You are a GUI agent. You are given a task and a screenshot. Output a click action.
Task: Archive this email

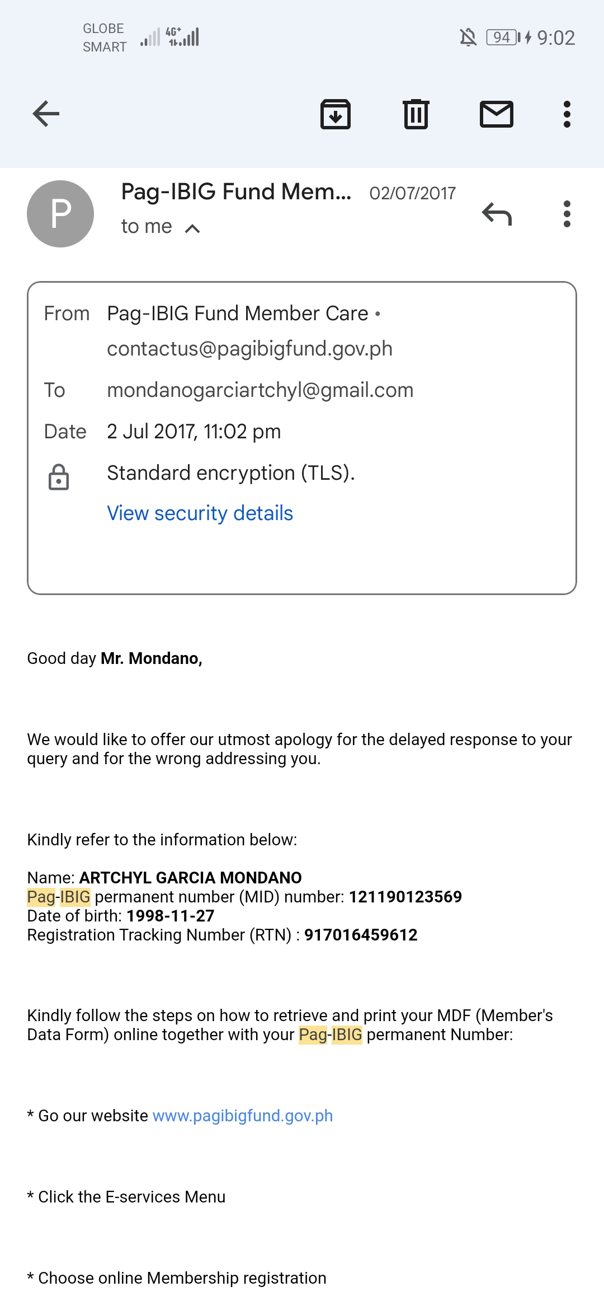[336, 114]
